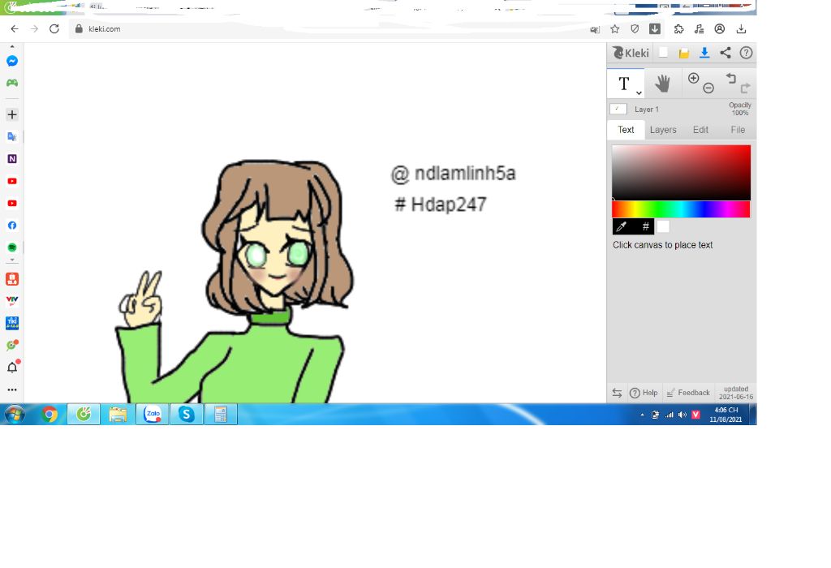Expand the tool dropdown arrow beside Text tool

tap(639, 93)
